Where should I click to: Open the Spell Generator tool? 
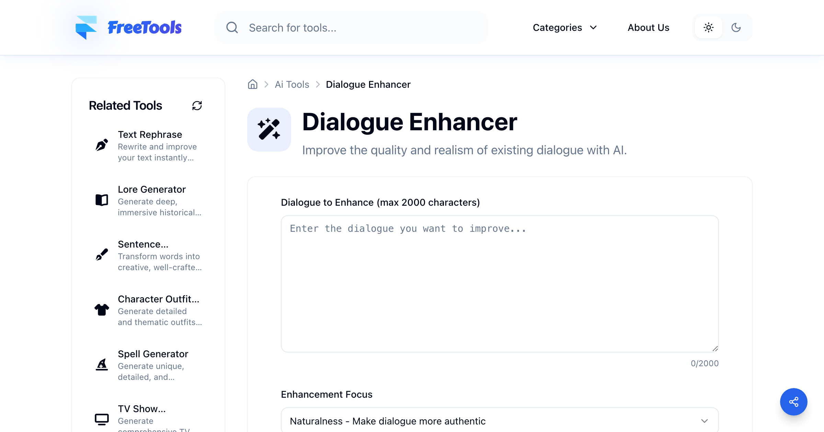point(148,365)
